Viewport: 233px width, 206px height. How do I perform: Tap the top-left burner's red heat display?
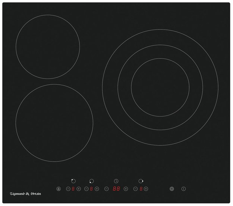[73, 189]
